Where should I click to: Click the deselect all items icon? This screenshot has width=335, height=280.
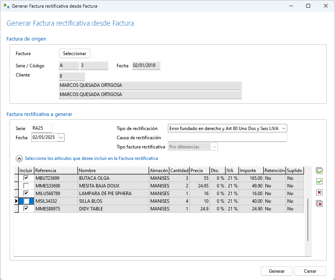click(319, 203)
